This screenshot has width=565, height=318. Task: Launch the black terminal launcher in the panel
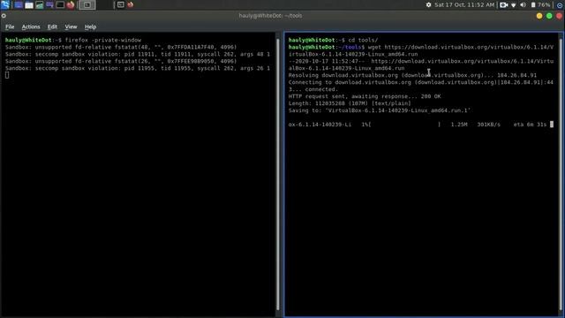pyautogui.click(x=60, y=4)
